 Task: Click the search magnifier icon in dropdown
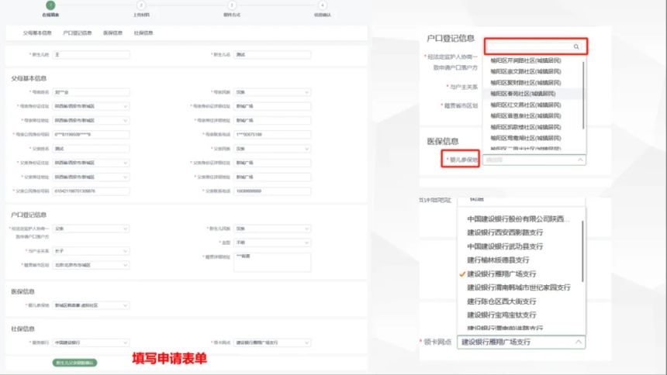[x=575, y=46]
